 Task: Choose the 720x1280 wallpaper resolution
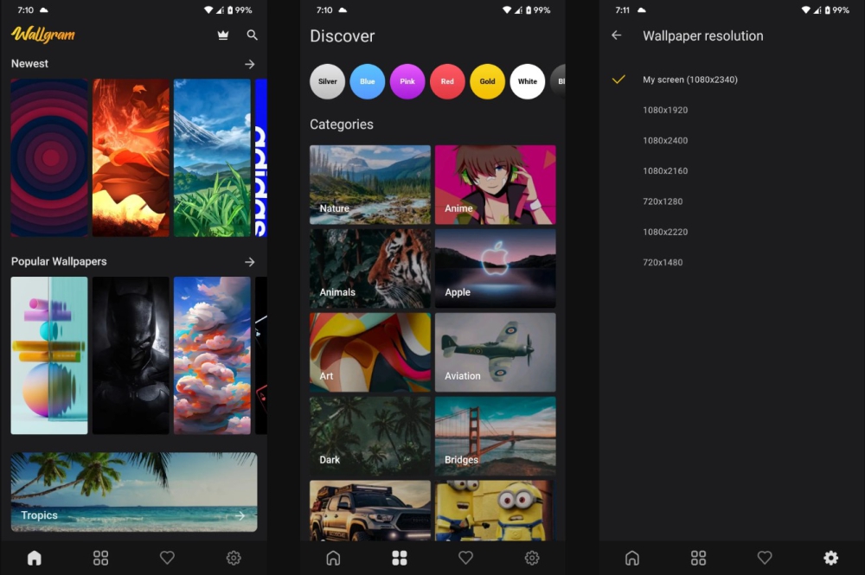tap(663, 201)
